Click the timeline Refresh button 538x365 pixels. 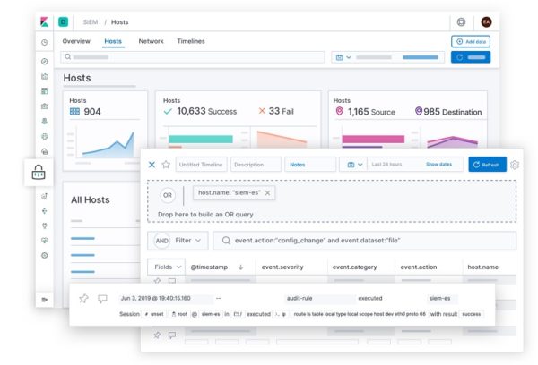click(x=487, y=165)
